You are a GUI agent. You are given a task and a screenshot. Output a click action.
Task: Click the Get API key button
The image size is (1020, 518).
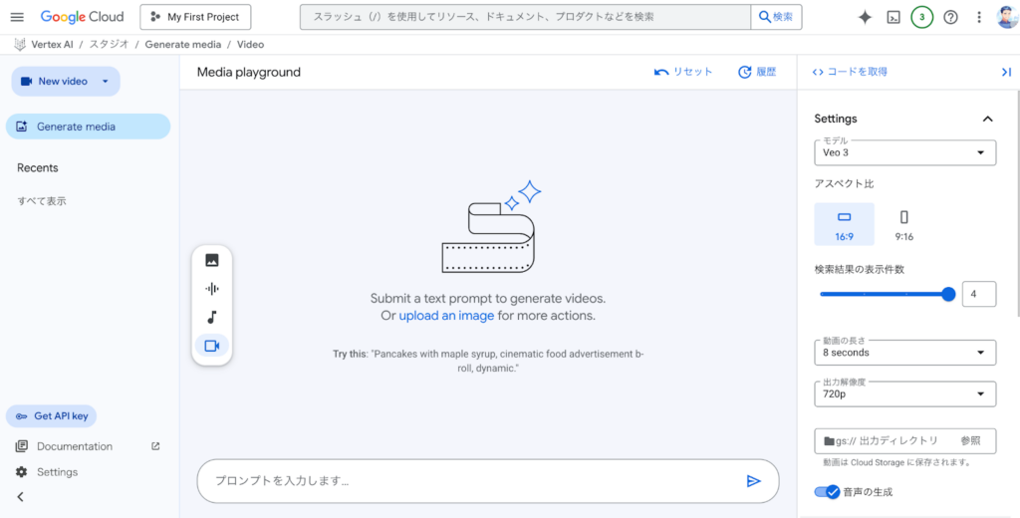52,416
